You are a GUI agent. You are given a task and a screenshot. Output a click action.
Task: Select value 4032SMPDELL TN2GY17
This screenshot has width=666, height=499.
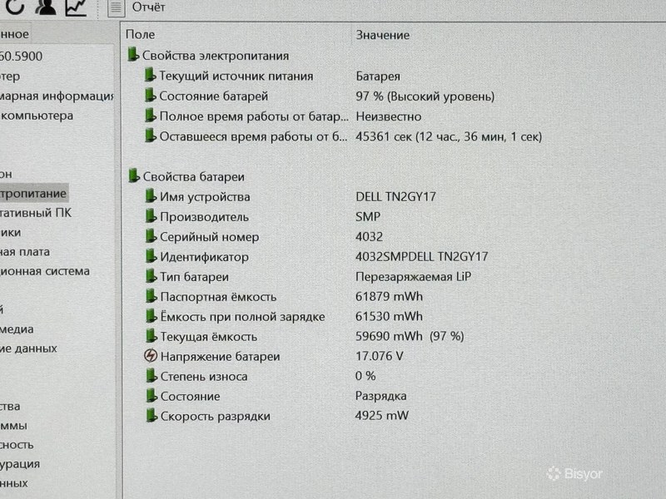[x=422, y=256]
